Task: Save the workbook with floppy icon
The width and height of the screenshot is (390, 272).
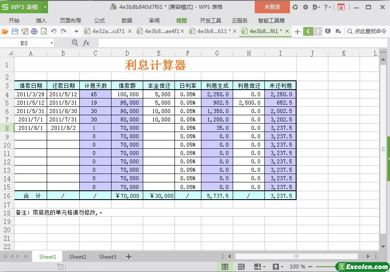Action: point(15,31)
